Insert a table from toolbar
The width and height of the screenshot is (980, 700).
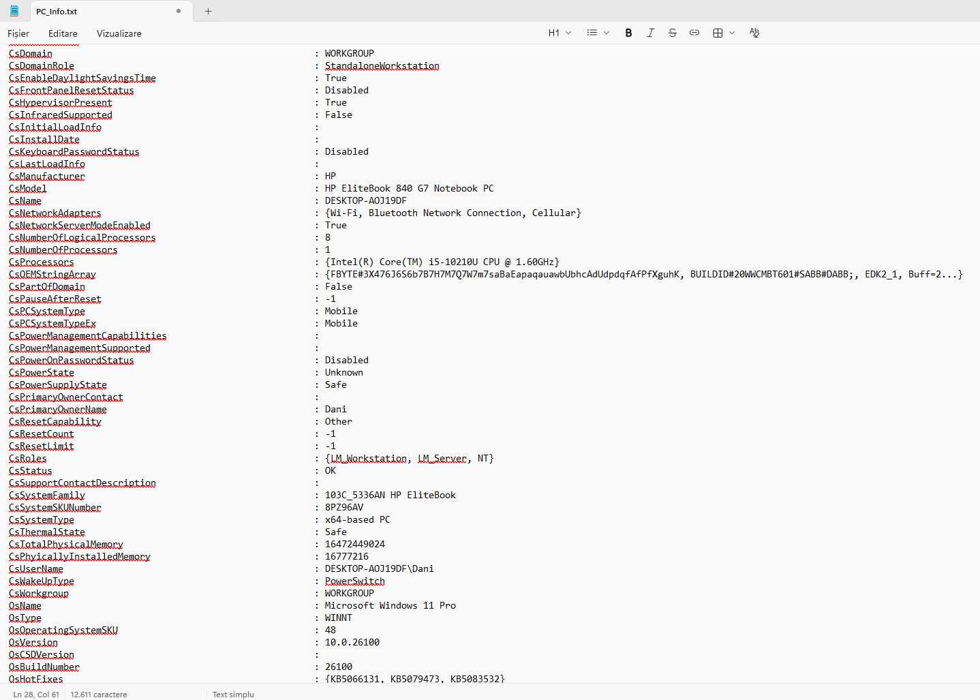pos(718,33)
